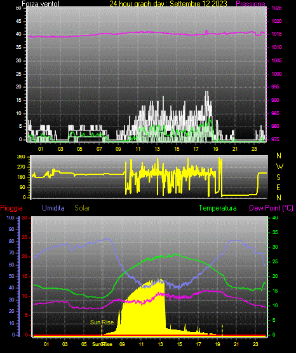This screenshot has width=296, height=353.
Task: Click the 24 hour graph day title
Action: pyautogui.click(x=168, y=4)
